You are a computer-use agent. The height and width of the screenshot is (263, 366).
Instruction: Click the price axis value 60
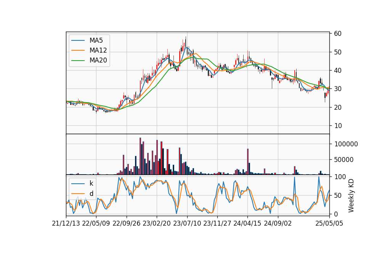(x=338, y=34)
